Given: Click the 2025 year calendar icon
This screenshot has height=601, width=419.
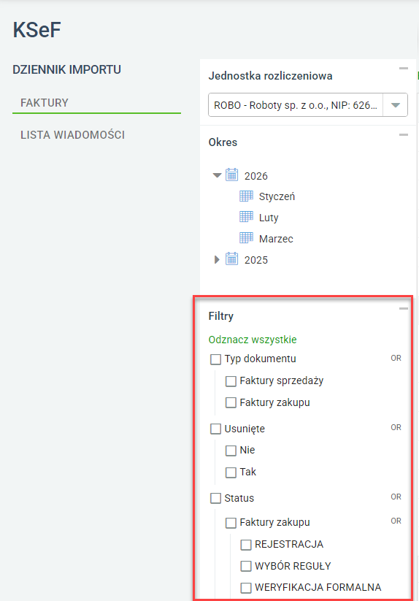Looking at the screenshot, I should (231, 259).
